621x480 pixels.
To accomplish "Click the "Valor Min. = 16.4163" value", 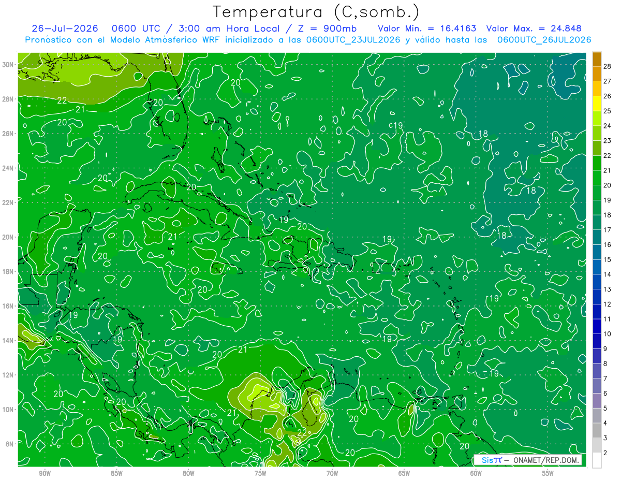I will coord(427,28).
